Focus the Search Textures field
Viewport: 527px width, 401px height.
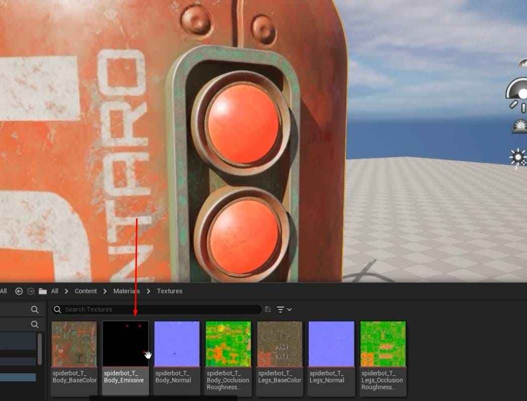156,309
